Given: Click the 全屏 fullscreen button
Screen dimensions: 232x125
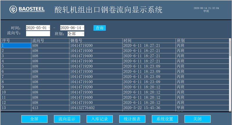Looking at the screenshot, I should click(x=34, y=119).
